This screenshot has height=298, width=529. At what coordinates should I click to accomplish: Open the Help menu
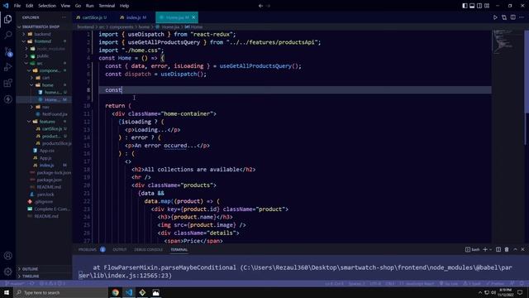click(124, 6)
